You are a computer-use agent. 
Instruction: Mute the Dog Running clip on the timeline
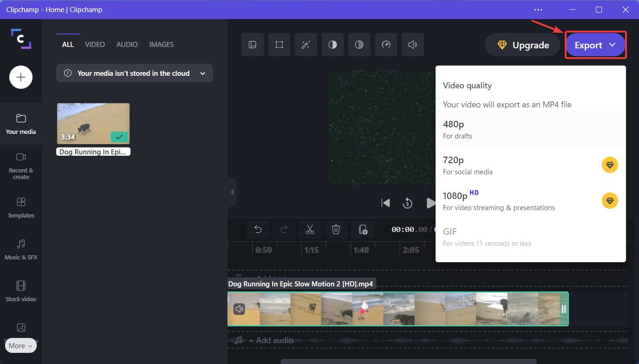[x=240, y=308]
